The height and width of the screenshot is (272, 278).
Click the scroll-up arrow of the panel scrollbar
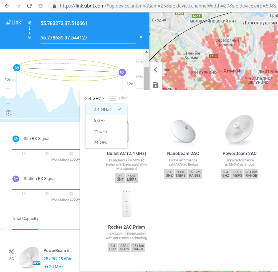146,52
